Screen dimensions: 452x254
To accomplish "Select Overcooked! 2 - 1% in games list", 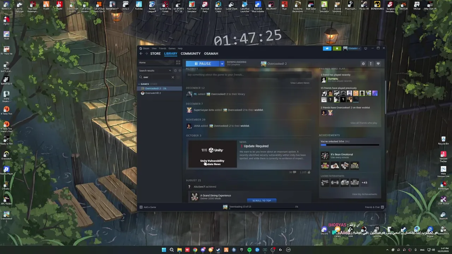I will tap(160, 89).
